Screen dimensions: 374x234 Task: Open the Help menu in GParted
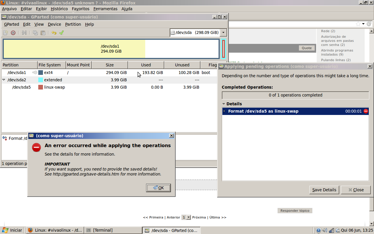[89, 24]
